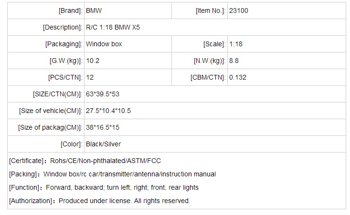This screenshot has width=350, height=215.
Task: Select the vehicle size 27.5*10.4*10.5
Action: click(108, 111)
